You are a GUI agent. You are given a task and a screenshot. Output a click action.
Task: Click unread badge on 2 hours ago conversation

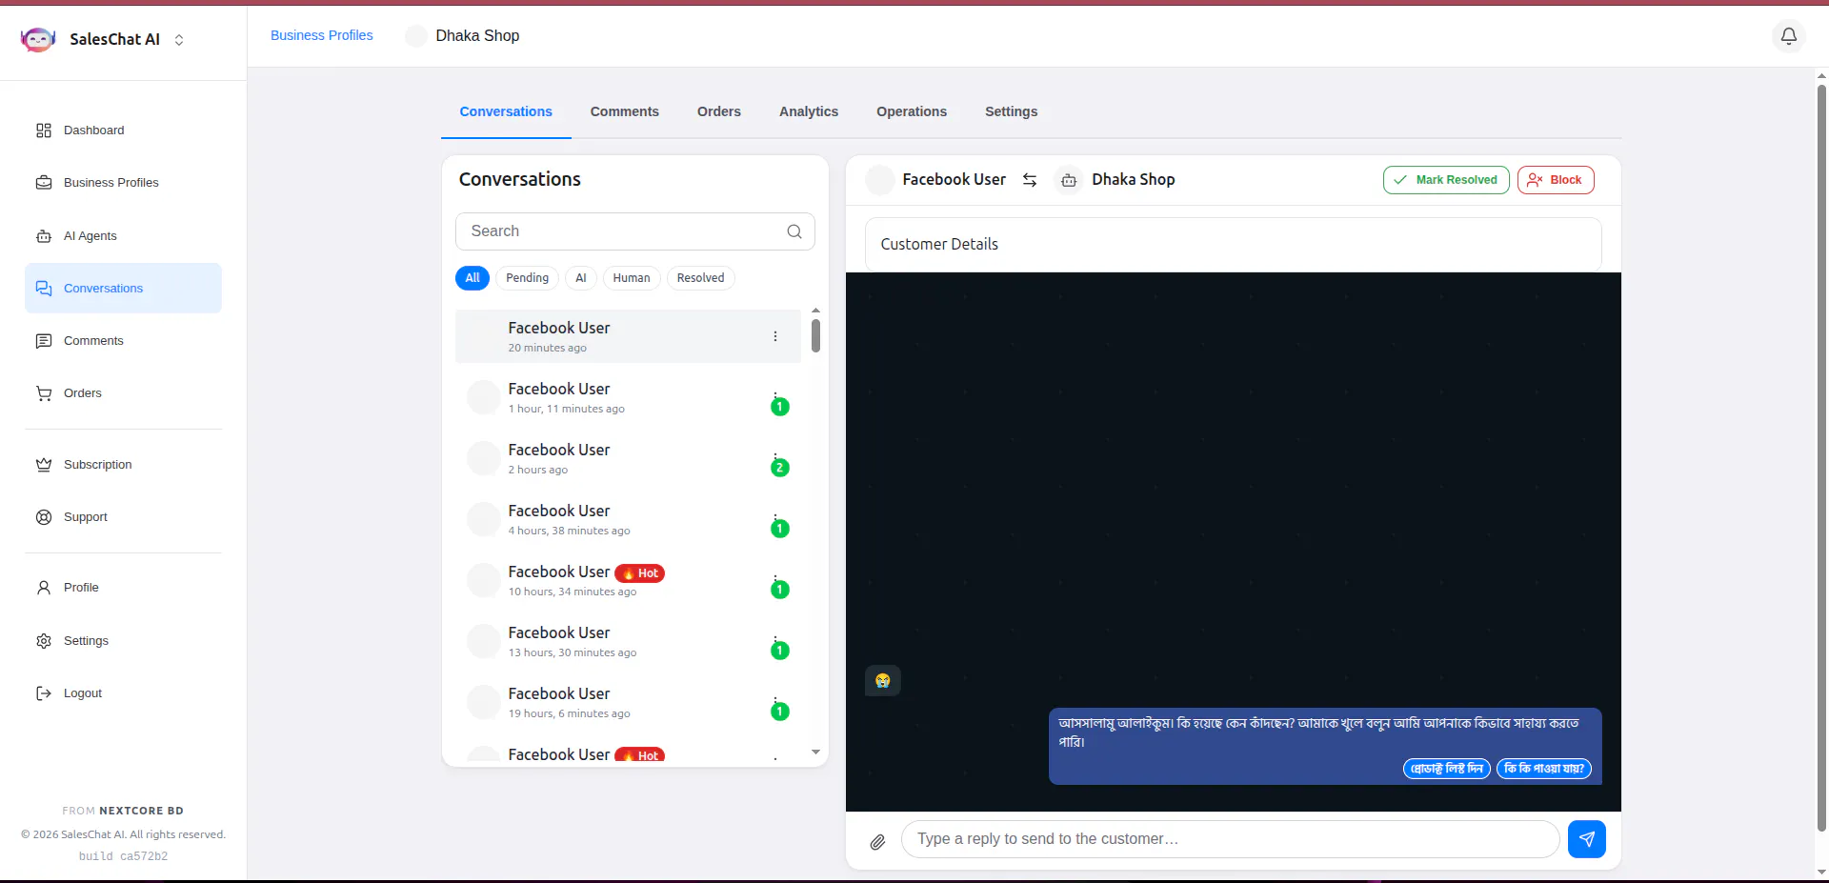point(780,468)
